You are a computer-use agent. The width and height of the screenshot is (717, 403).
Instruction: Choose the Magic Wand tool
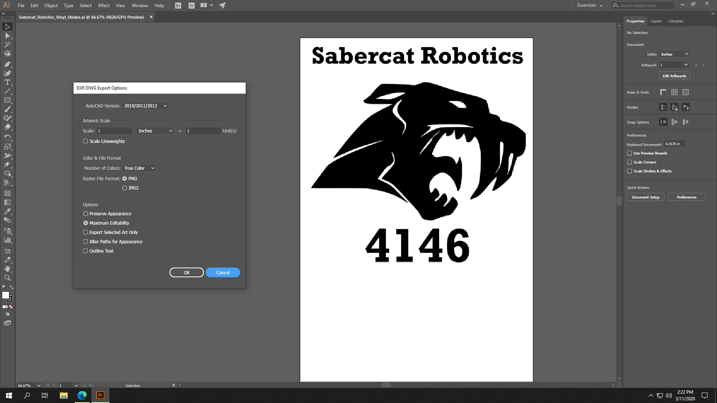tap(7, 45)
